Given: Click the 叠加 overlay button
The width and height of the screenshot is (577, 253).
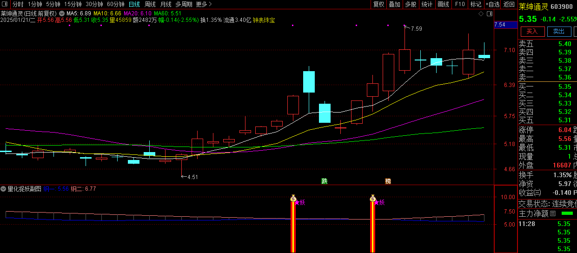Looking at the screenshot, I should (394, 4).
